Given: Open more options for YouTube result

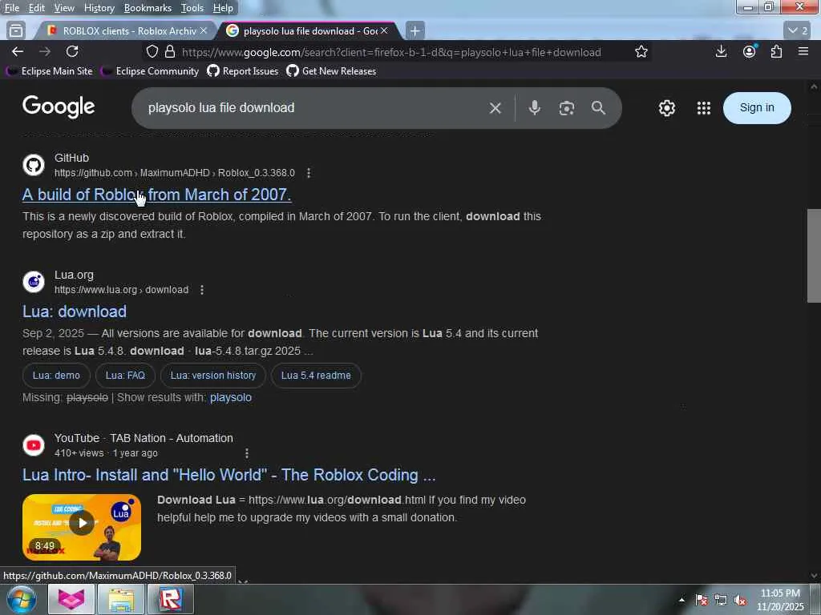Looking at the screenshot, I should pos(247,453).
